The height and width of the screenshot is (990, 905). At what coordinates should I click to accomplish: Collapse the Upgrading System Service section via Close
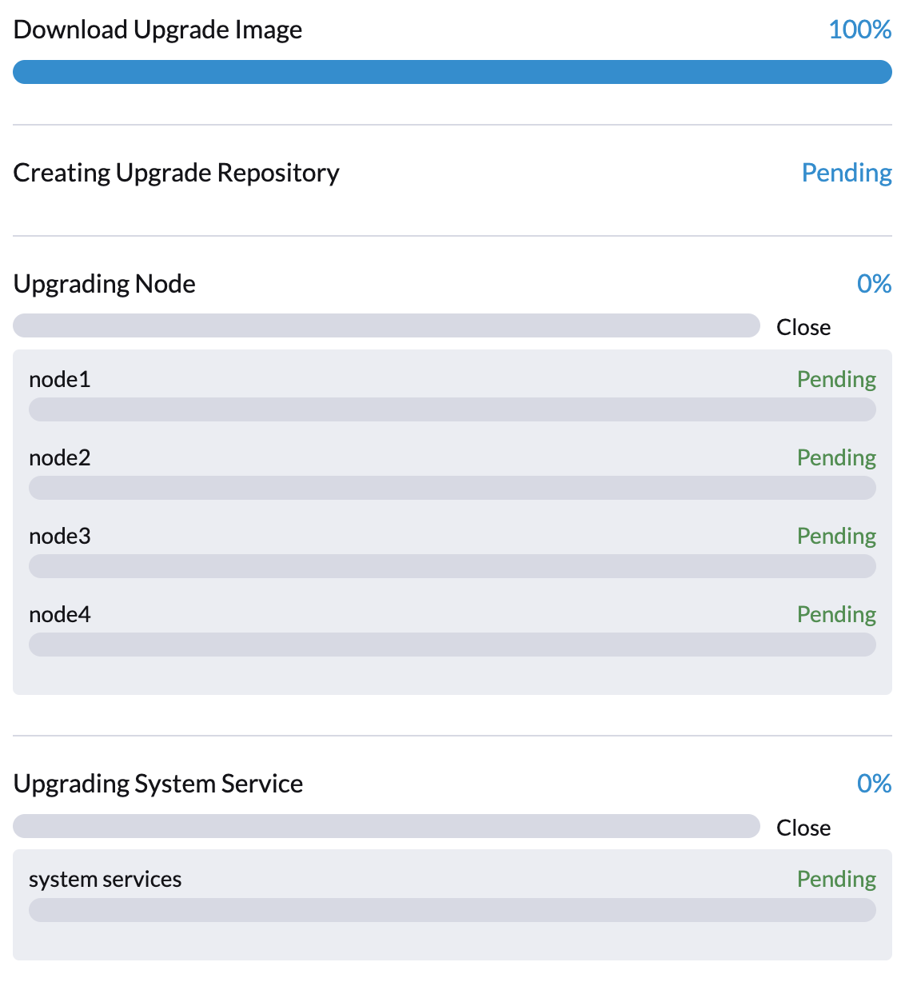point(803,828)
